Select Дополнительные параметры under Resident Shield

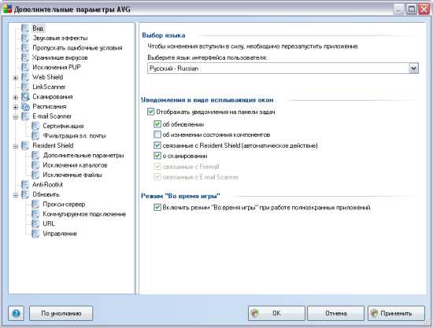coord(83,155)
